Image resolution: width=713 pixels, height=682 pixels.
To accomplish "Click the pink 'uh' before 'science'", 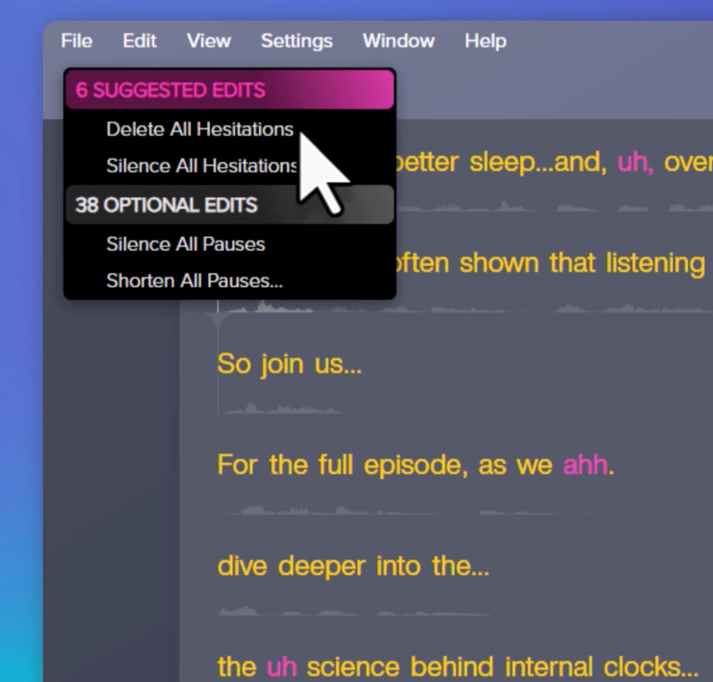I will pyautogui.click(x=281, y=667).
